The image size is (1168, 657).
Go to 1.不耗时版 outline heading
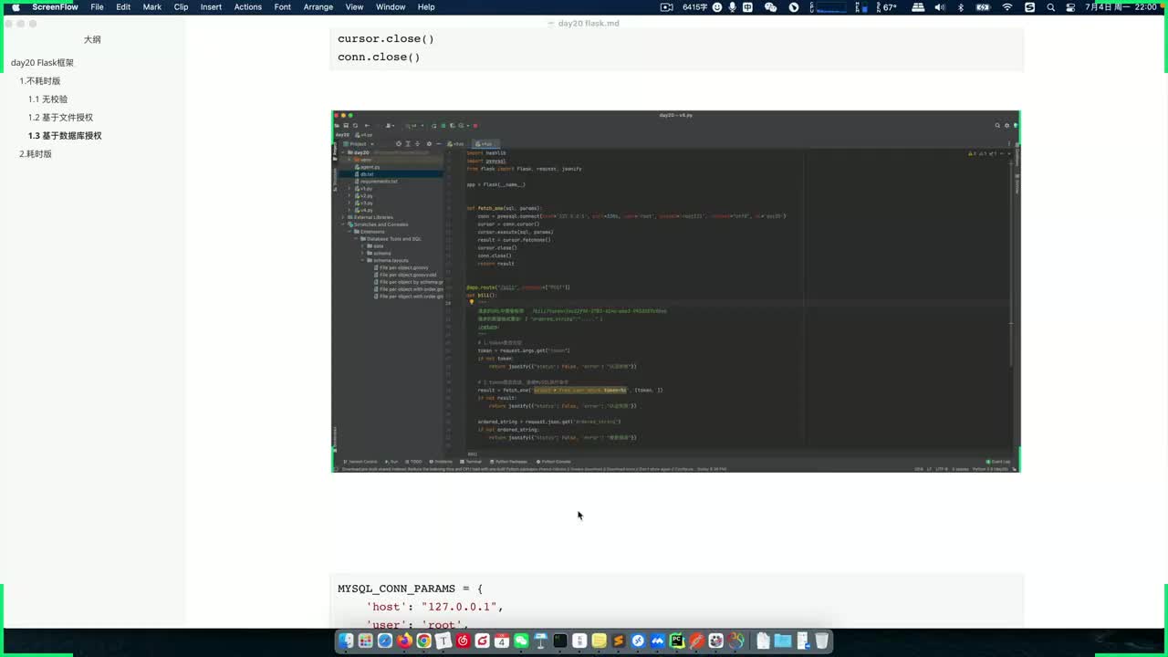[x=40, y=81]
